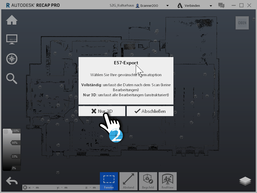Click the Scanner2GO user name
The height and width of the screenshot is (193, 257).
click(149, 6)
